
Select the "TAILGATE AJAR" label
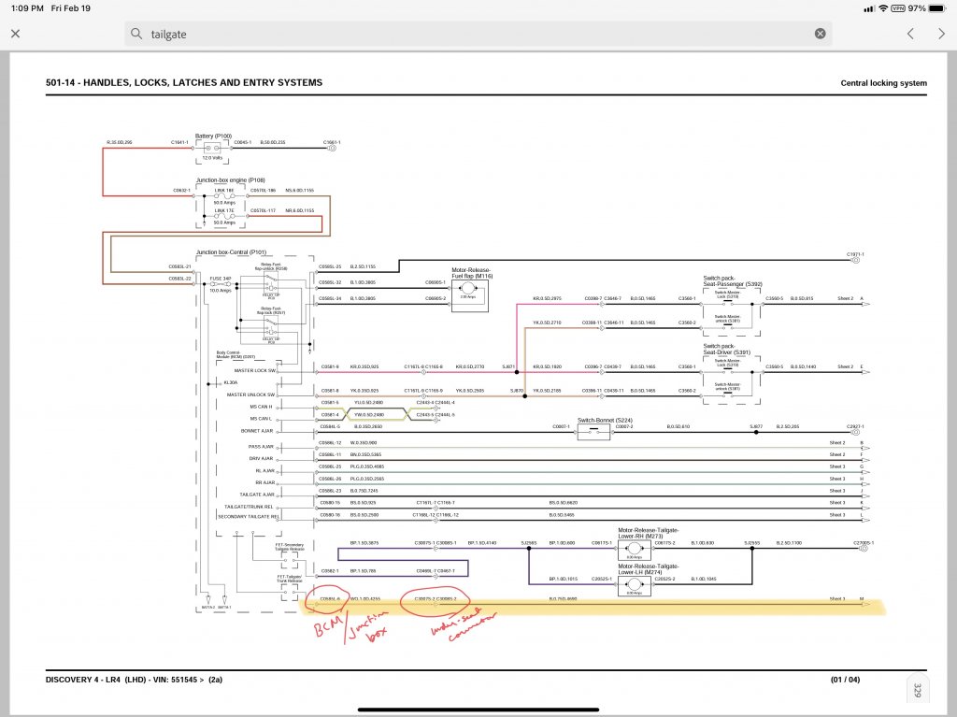(x=257, y=495)
